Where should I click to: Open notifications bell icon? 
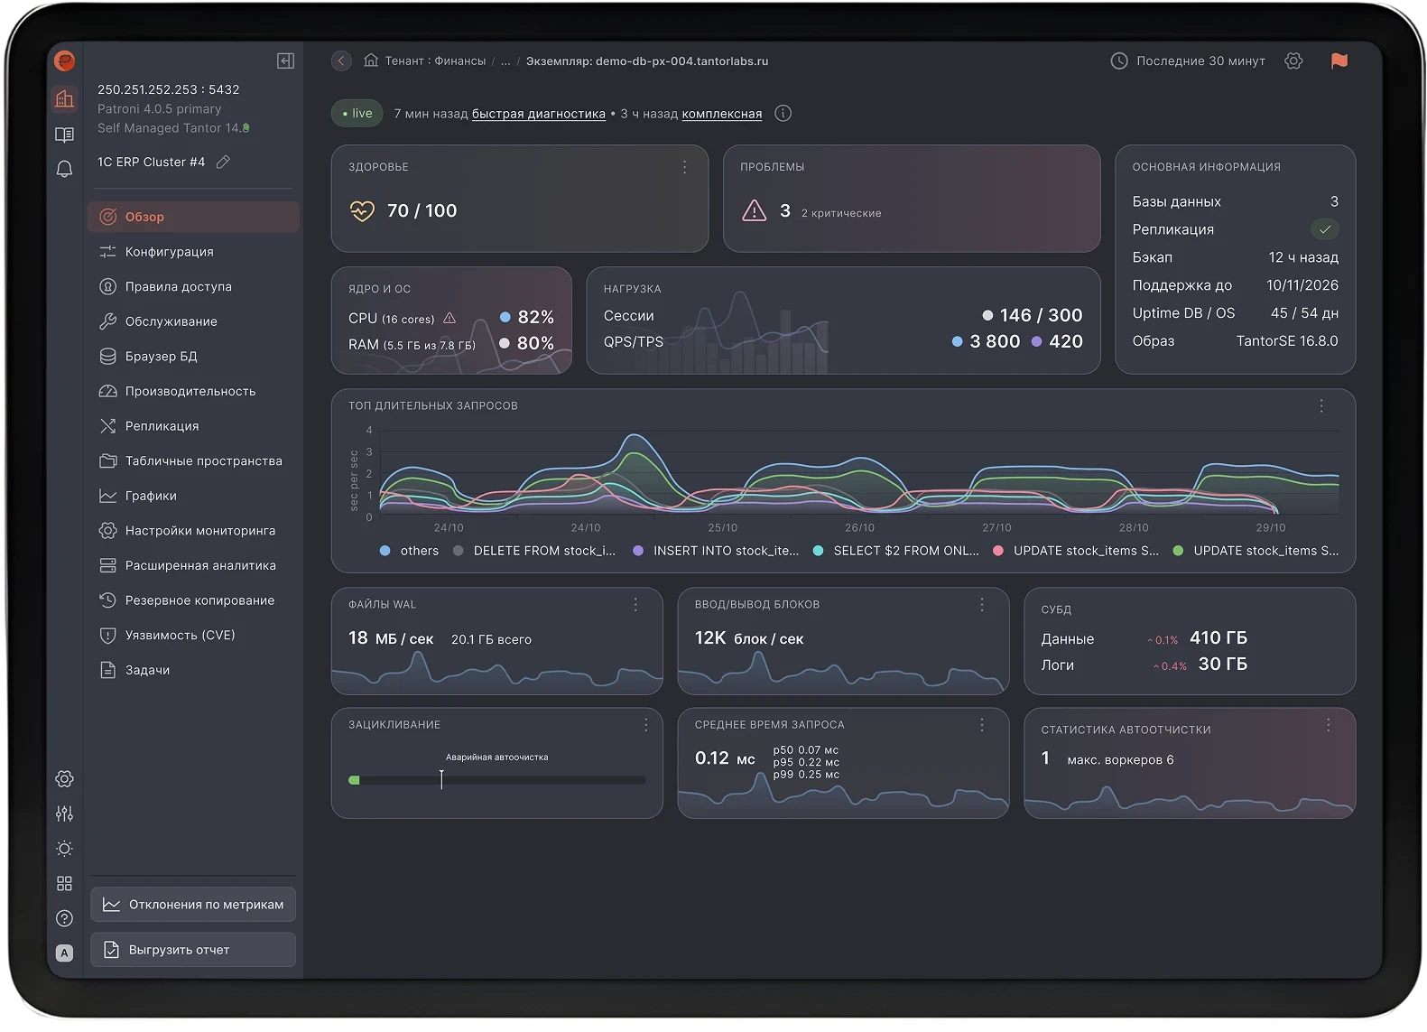click(x=64, y=169)
